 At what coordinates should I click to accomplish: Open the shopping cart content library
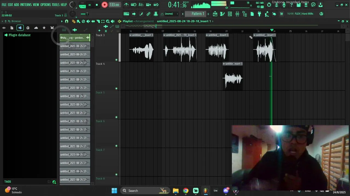click(x=281, y=14)
